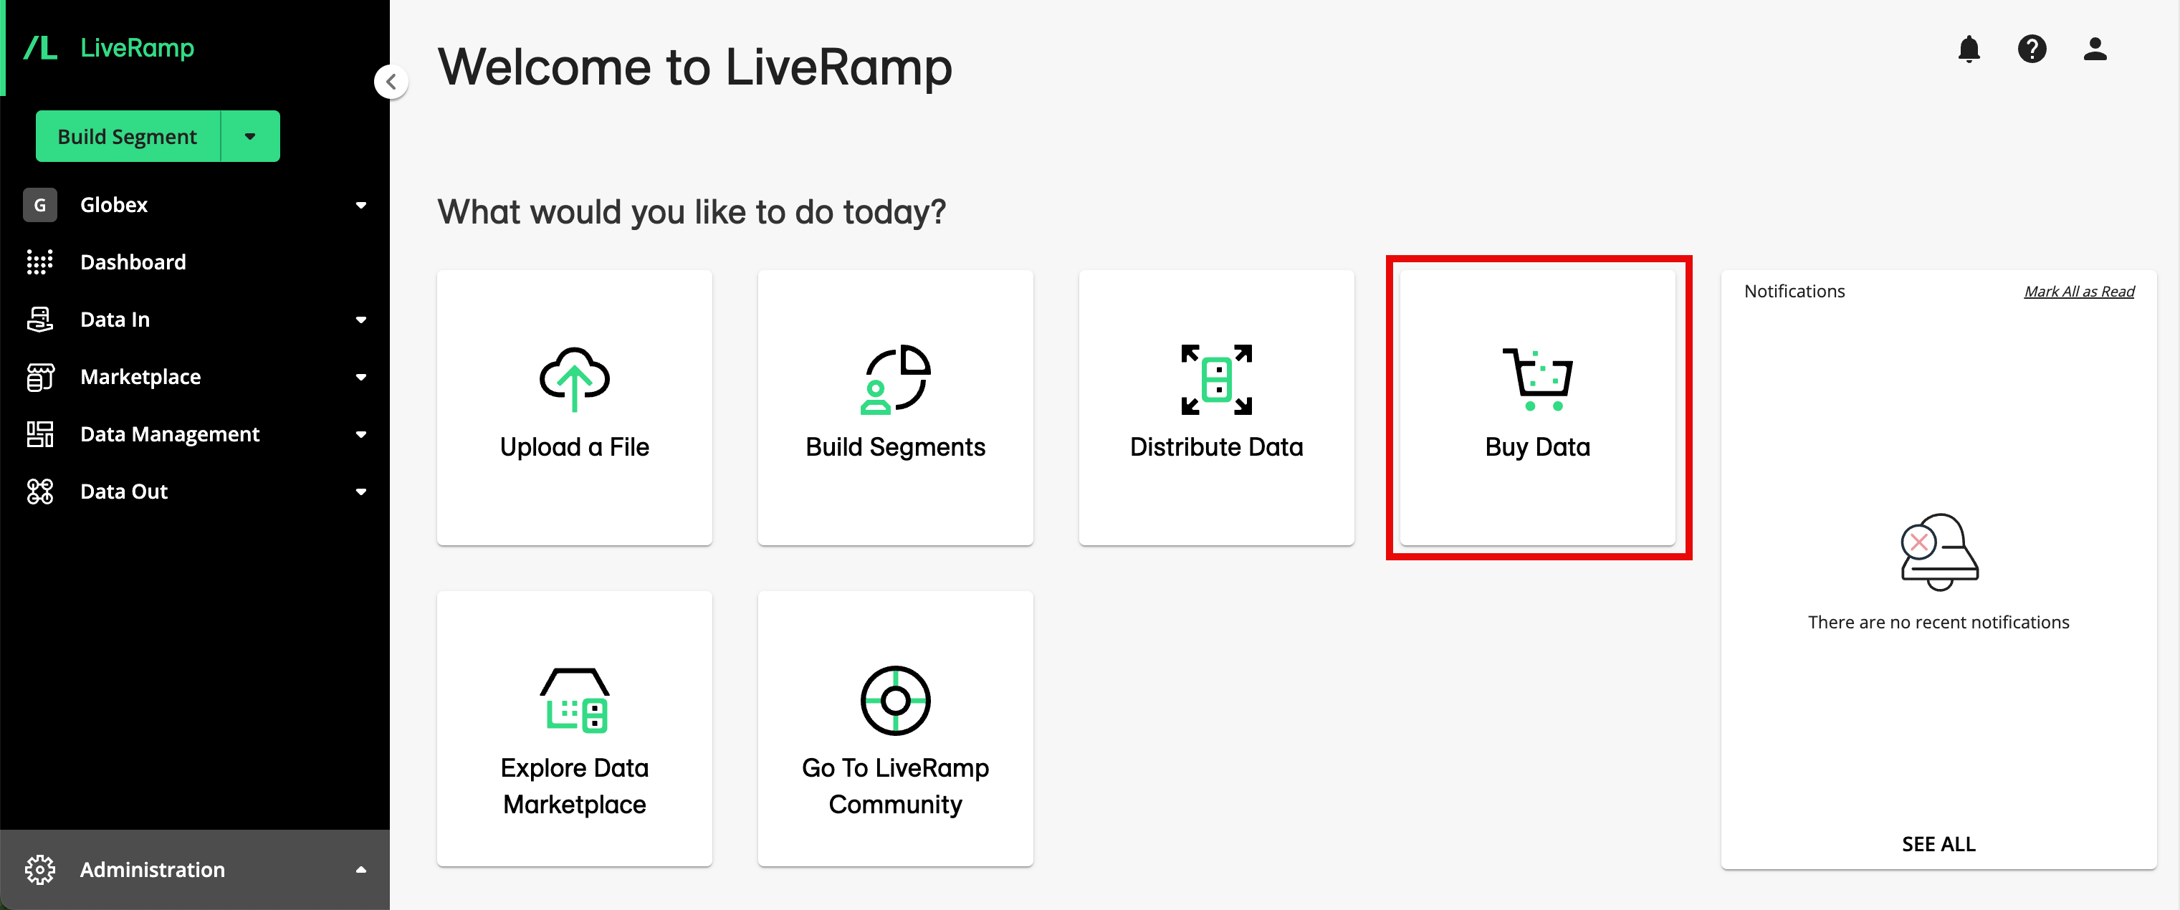The width and height of the screenshot is (2180, 910).
Task: Expand the Data Out menu arrow
Action: 361,492
